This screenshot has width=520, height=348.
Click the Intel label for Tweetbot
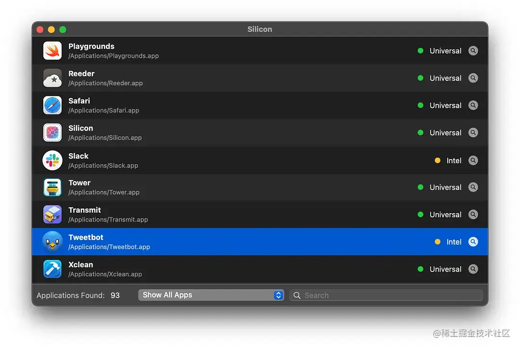tap(454, 242)
